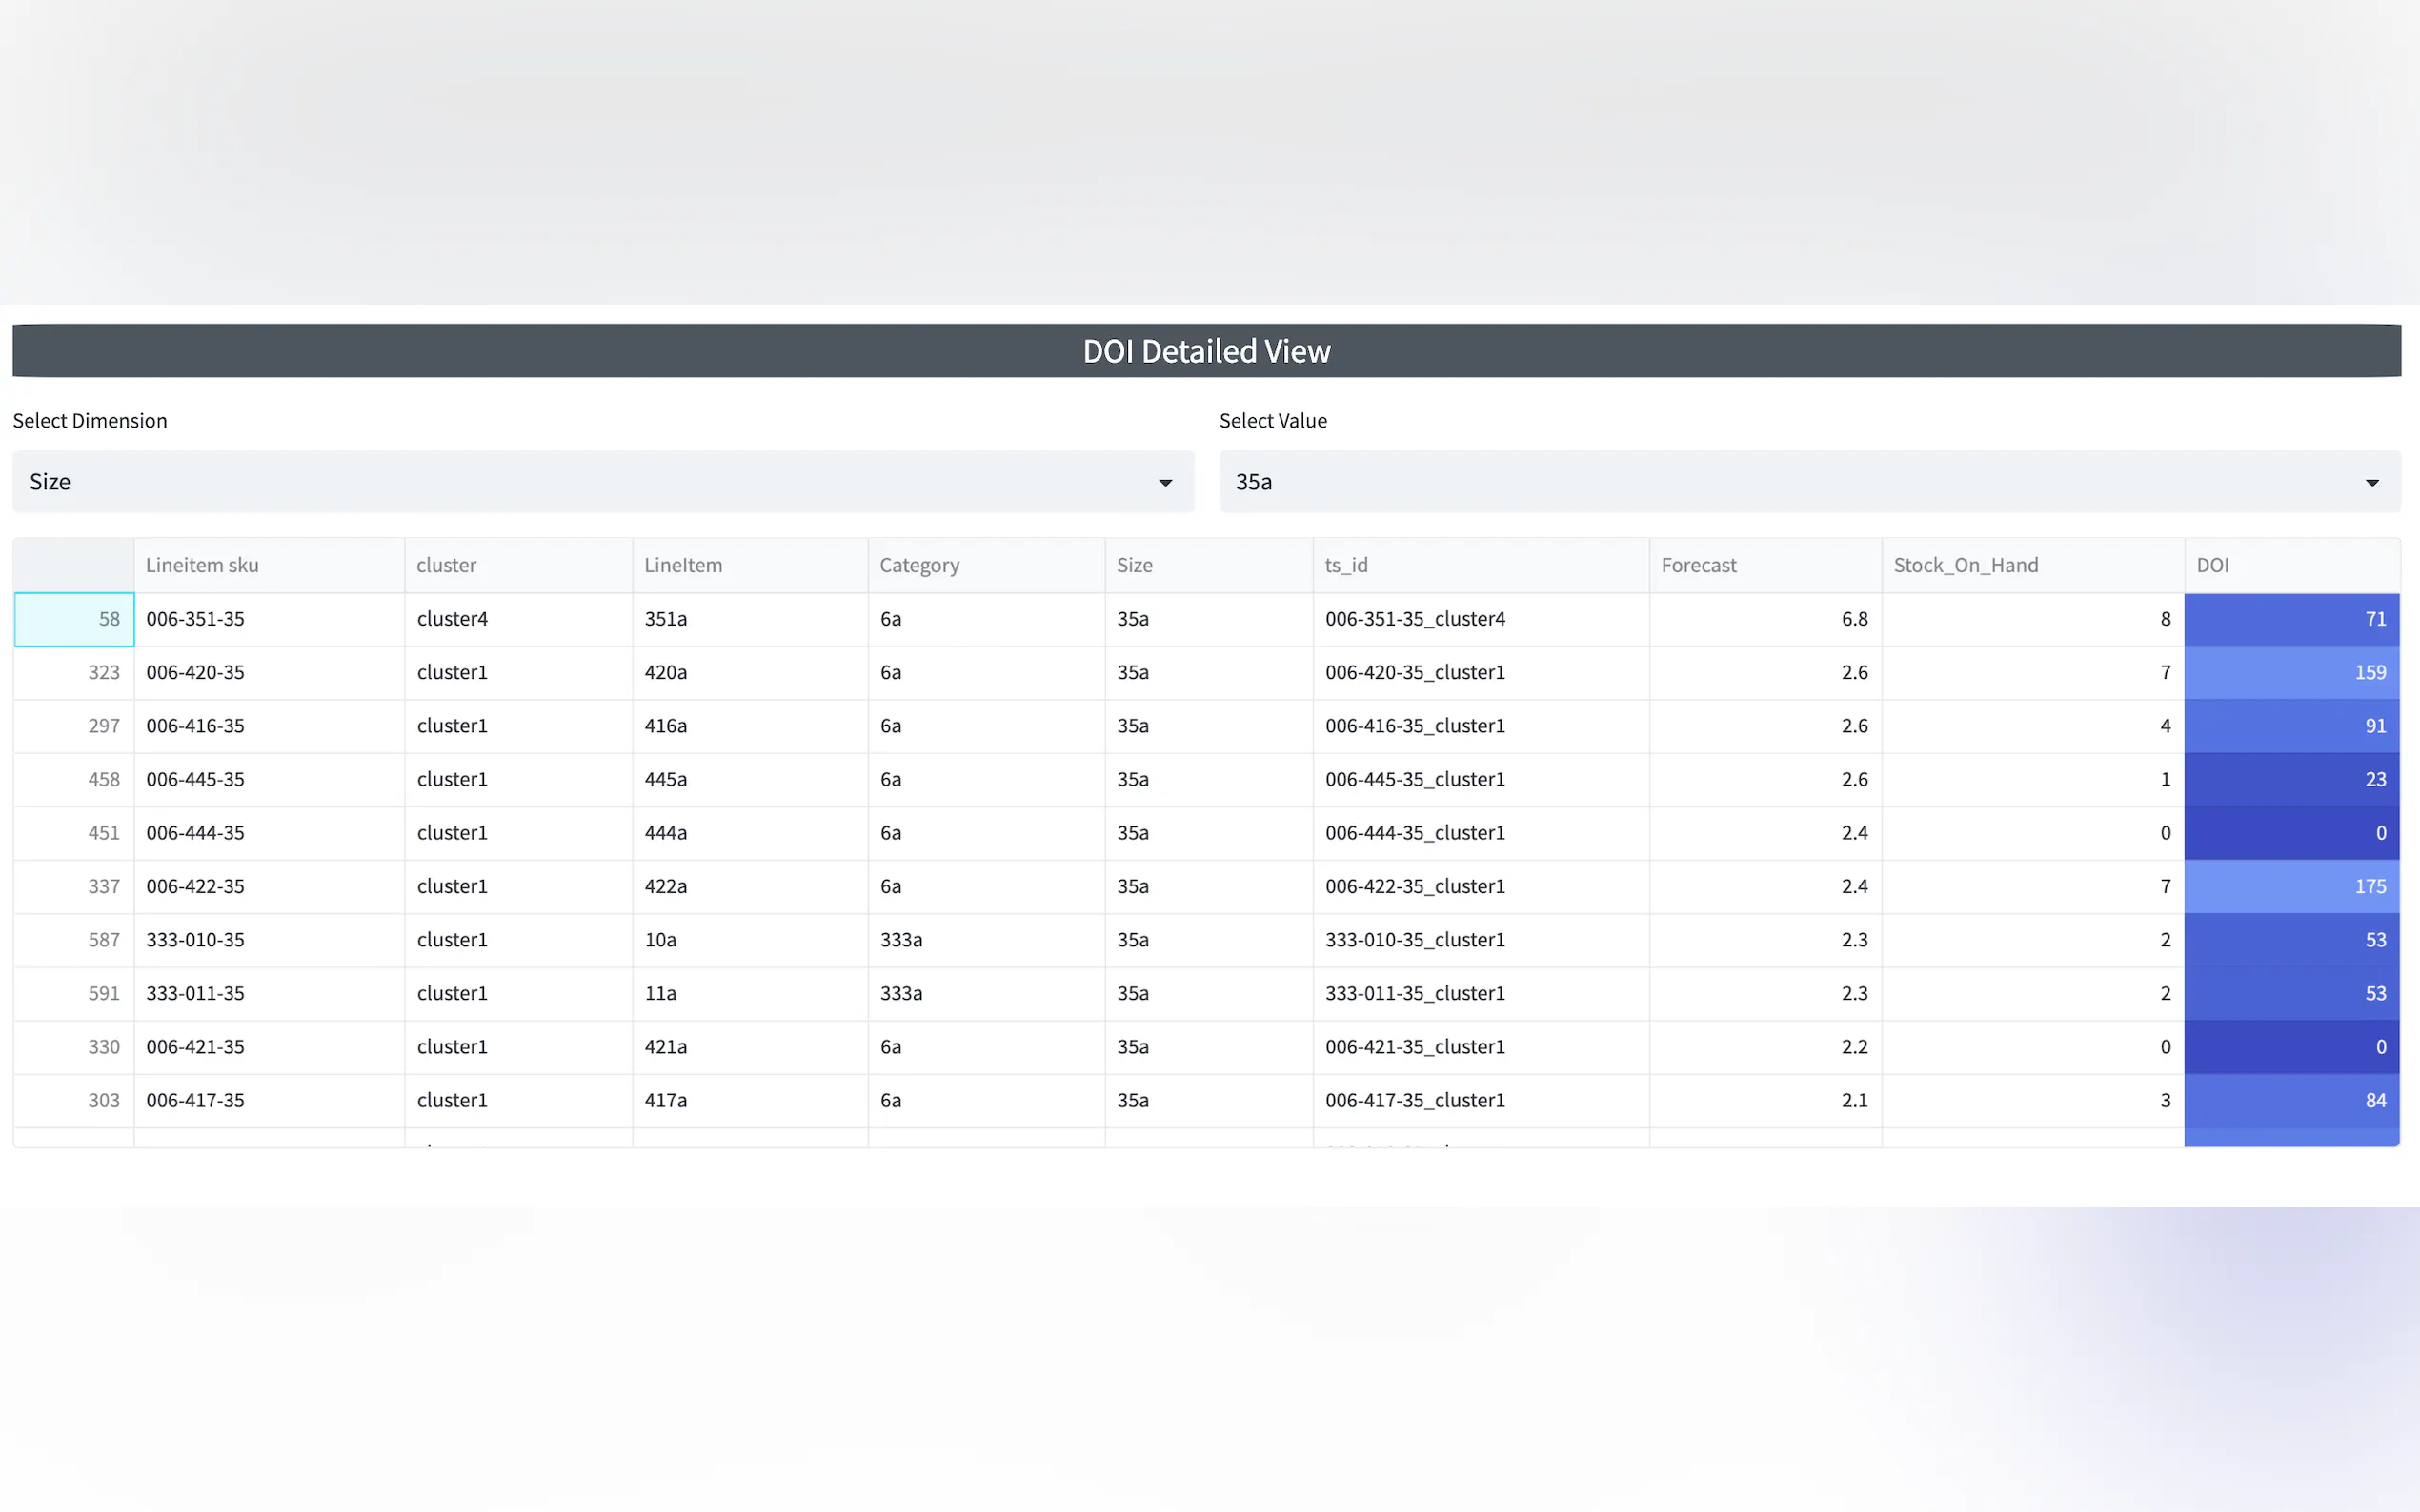The width and height of the screenshot is (2420, 1512).
Task: Click the Size dimension select box
Action: tap(600, 482)
